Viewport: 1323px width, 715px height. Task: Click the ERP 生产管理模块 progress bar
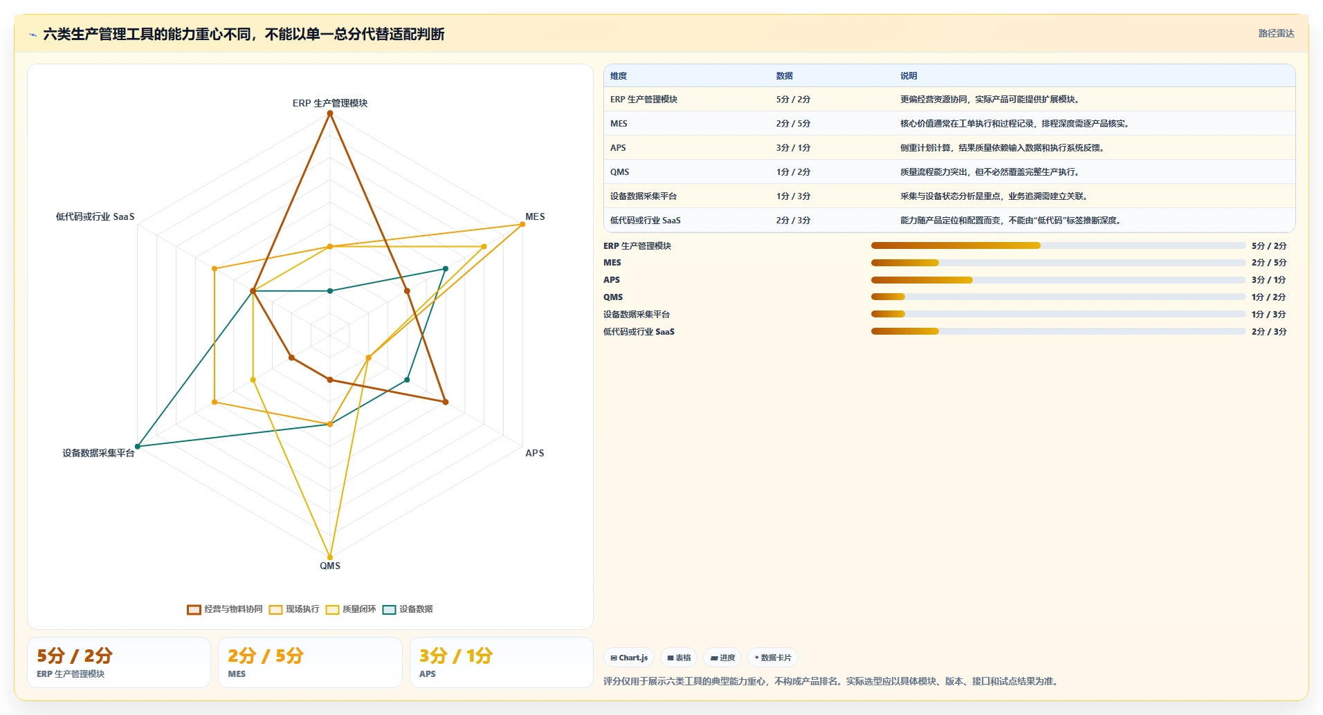[x=1058, y=245]
